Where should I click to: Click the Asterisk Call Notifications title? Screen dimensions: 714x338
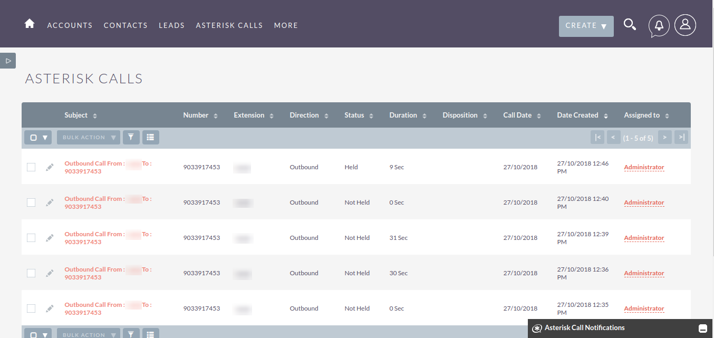pos(584,328)
